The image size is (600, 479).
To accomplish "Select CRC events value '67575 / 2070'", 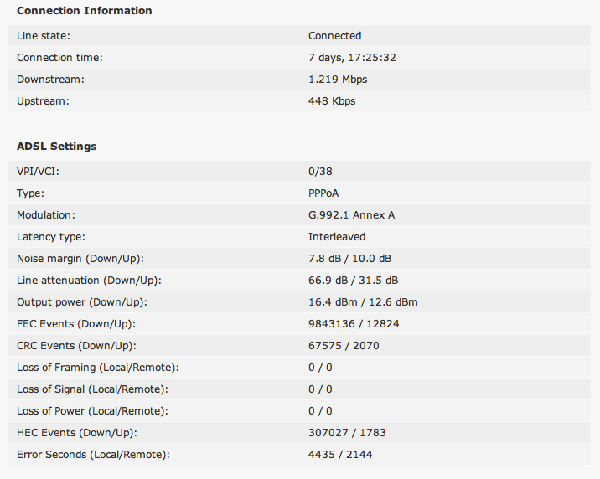I will point(344,346).
